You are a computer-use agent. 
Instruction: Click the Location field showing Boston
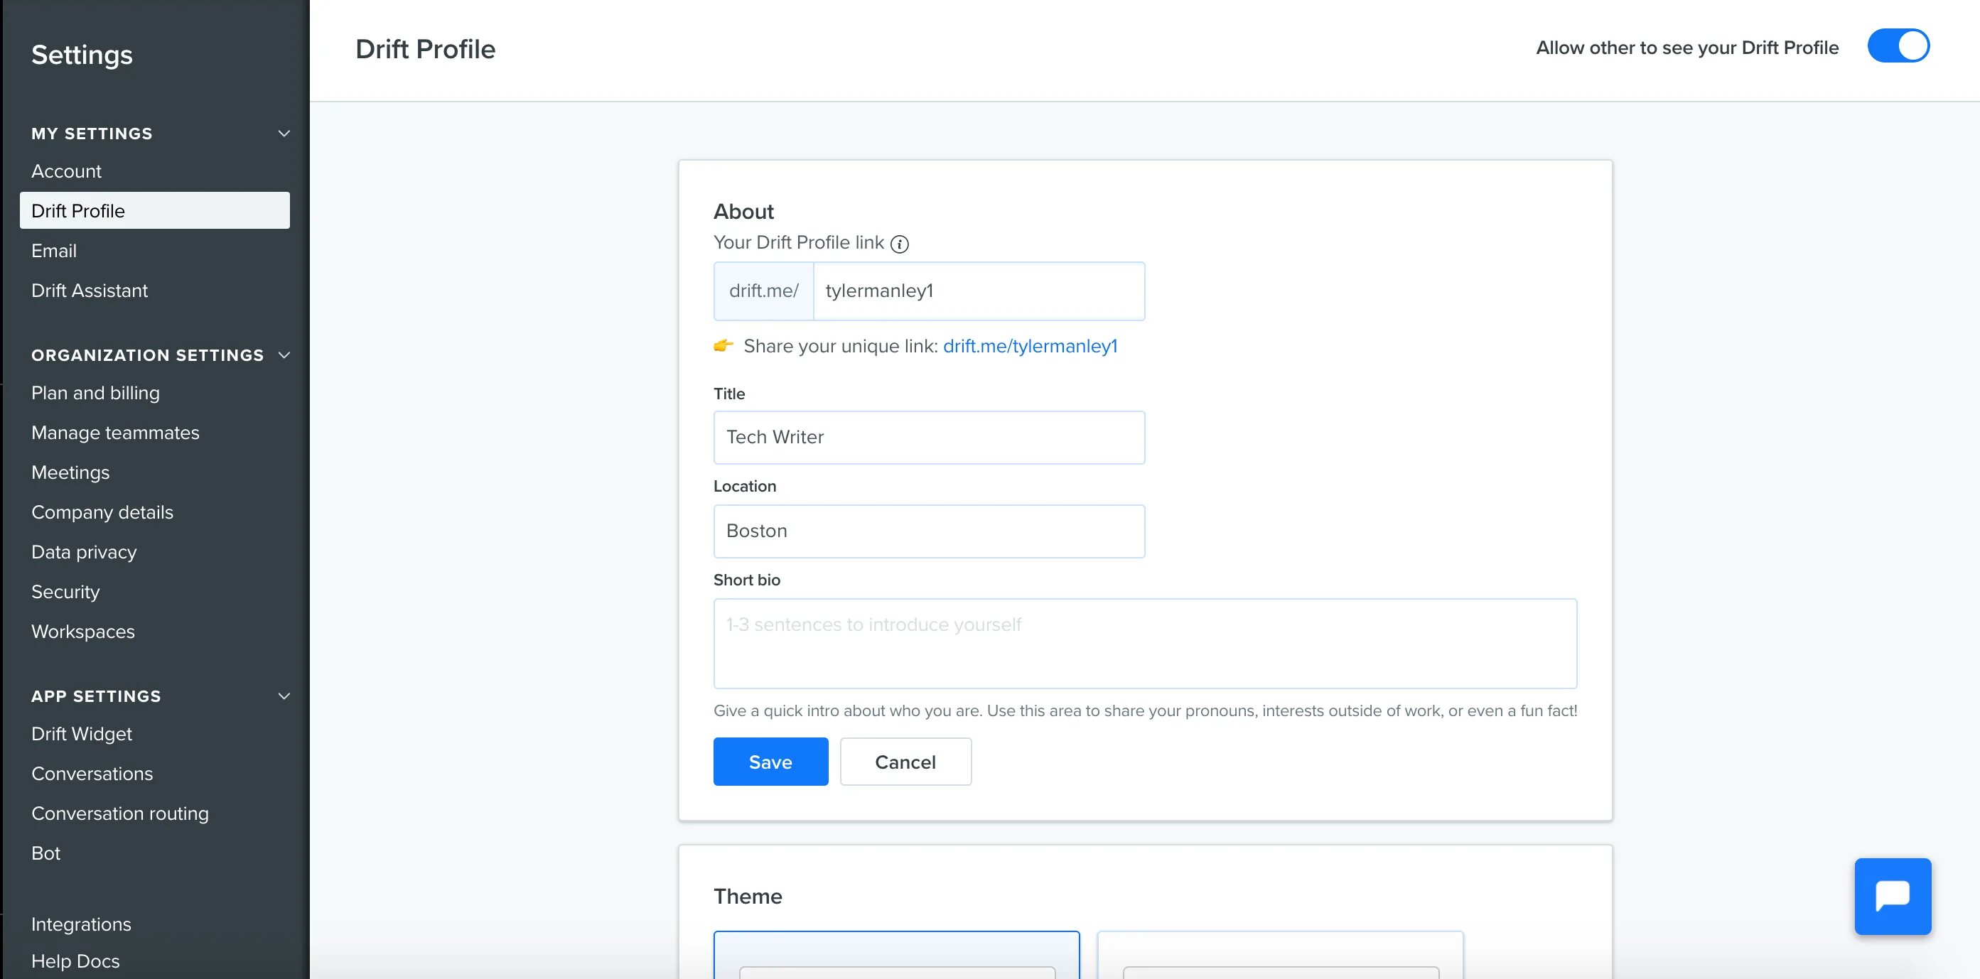pos(928,531)
